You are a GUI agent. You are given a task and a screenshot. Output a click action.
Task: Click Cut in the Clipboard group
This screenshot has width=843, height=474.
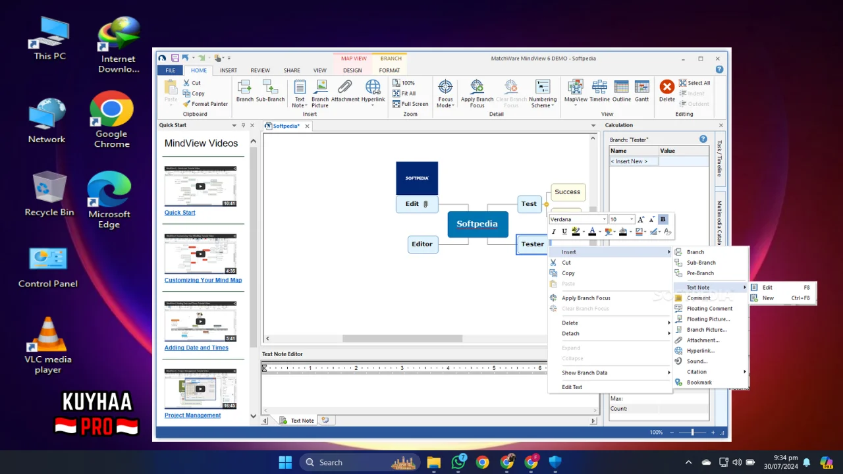pos(192,83)
